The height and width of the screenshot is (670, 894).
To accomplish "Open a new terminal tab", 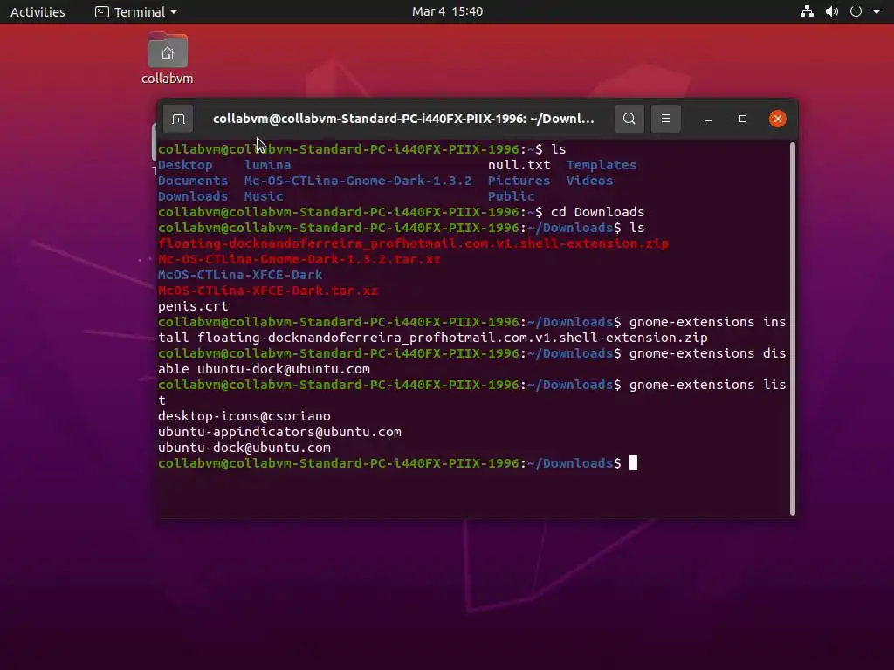I will (x=178, y=119).
